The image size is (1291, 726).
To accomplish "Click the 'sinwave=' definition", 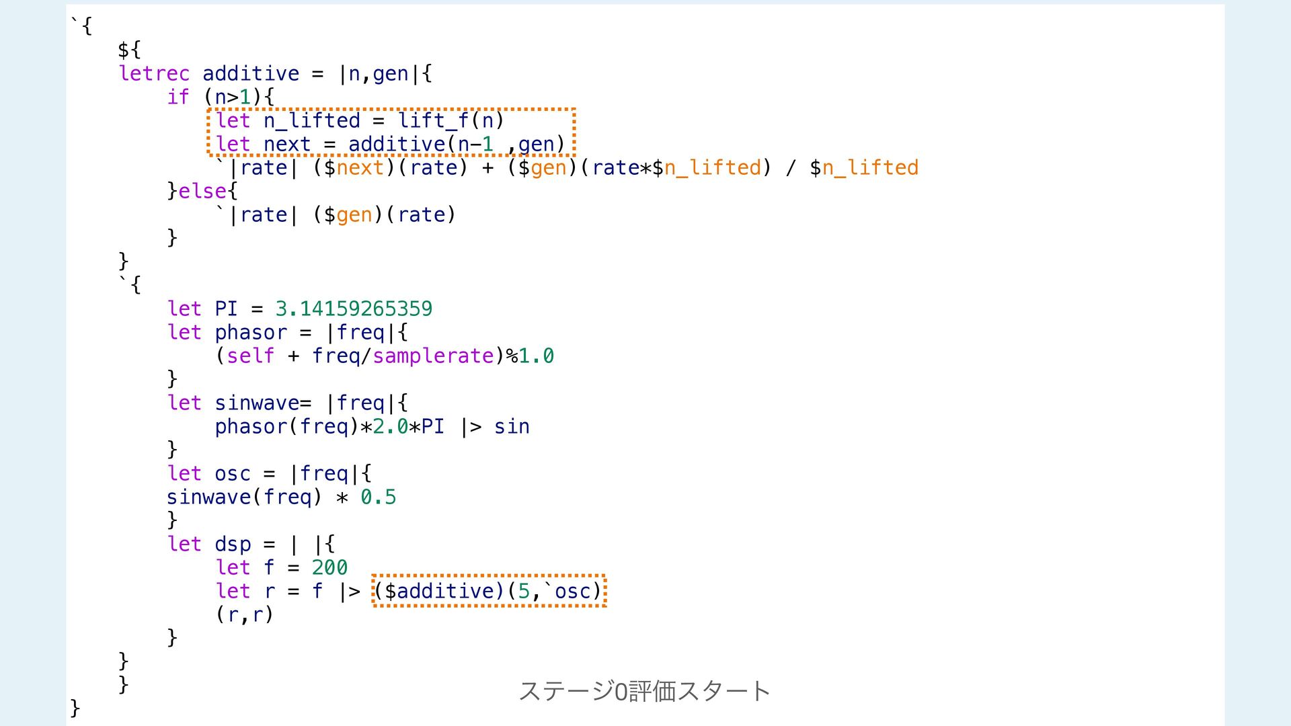I will click(262, 403).
